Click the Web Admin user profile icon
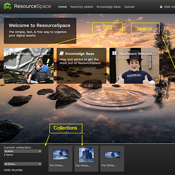This screenshot has width=175, height=175. click(161, 7)
